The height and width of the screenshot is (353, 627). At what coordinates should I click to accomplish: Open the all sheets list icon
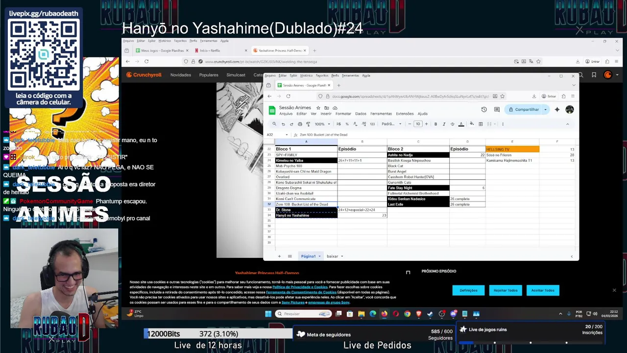pyautogui.click(x=289, y=256)
